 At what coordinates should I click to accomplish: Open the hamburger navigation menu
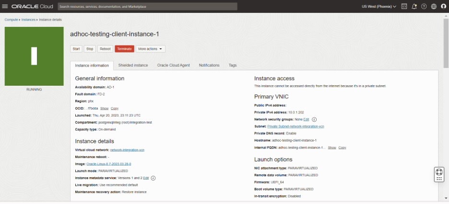5,6
